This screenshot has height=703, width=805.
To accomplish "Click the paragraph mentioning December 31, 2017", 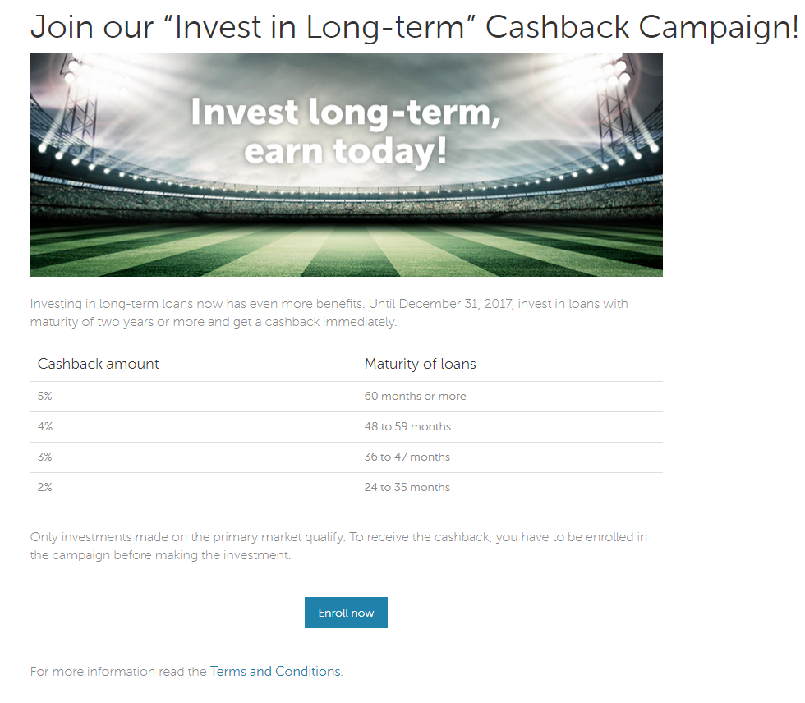I will point(329,313).
